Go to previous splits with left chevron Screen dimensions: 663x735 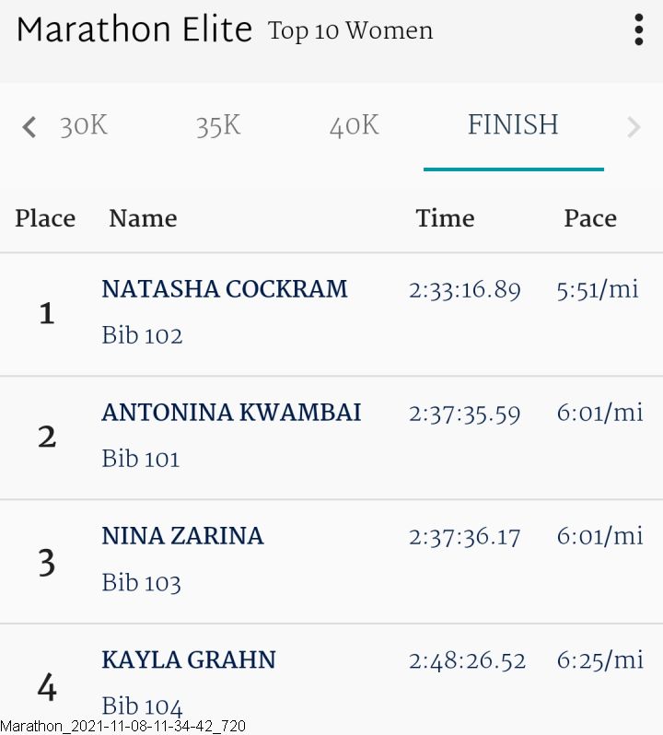29,127
